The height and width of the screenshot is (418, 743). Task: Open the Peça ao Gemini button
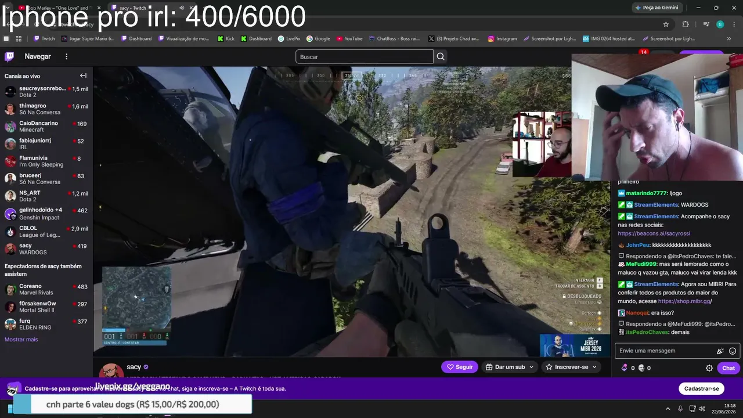point(657,8)
